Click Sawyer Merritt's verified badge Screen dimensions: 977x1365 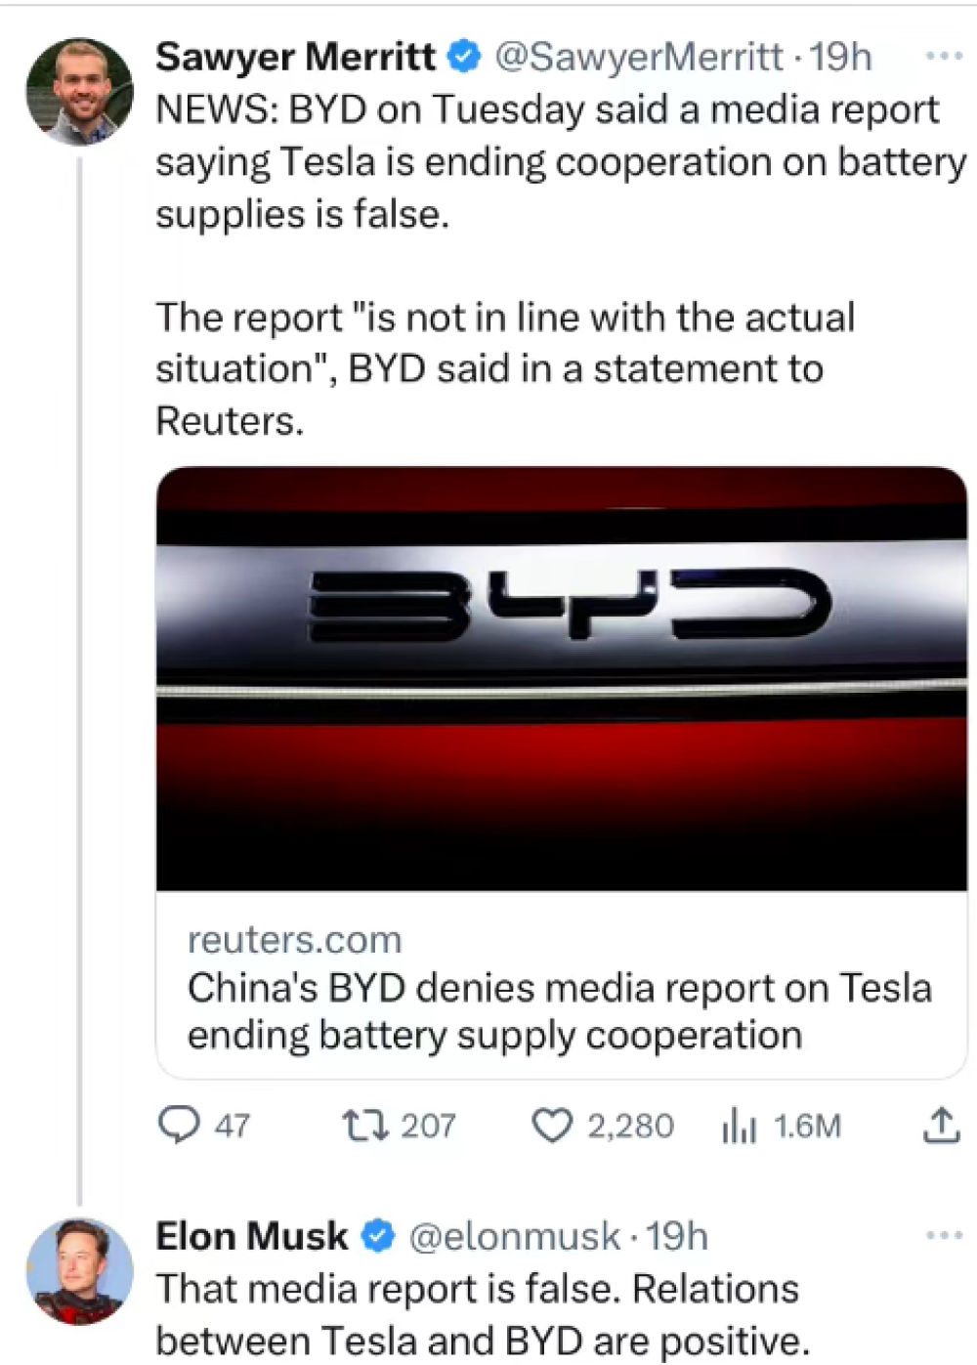coord(464,57)
